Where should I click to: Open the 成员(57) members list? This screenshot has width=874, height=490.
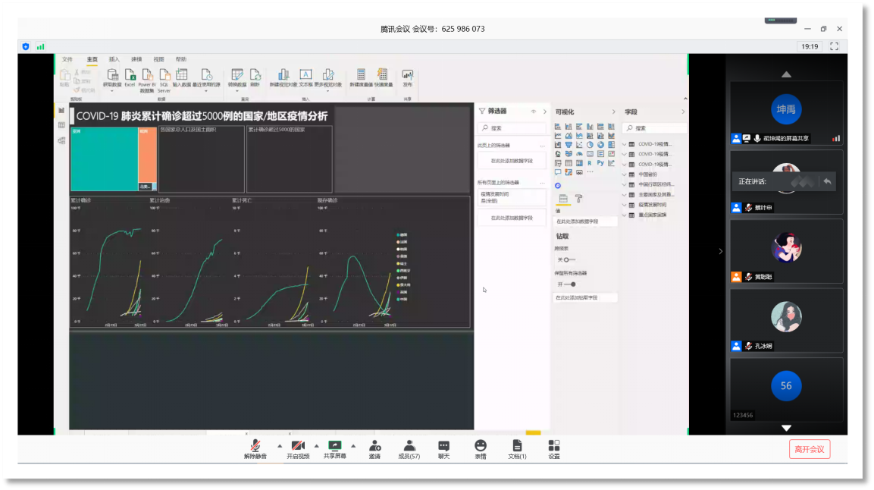[x=409, y=446]
